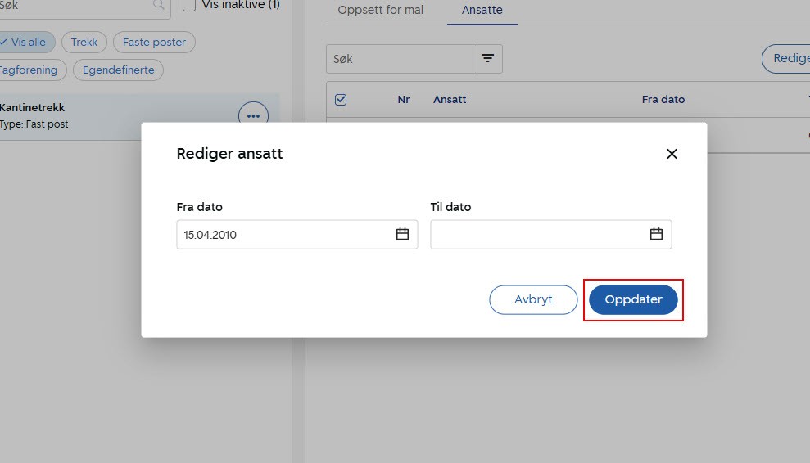Switch to the Oppsett for mal tab
This screenshot has height=463, width=810.
380,11
